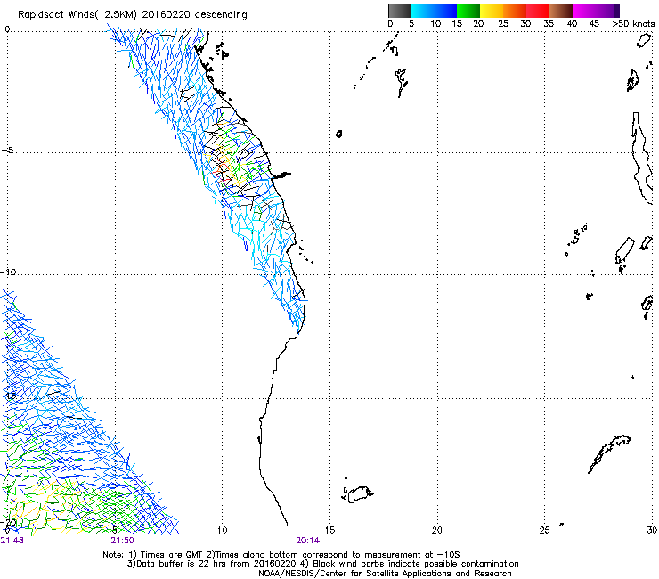Click the orange 25–30 knots legend color segment
659x579 pixels.
[515, 11]
